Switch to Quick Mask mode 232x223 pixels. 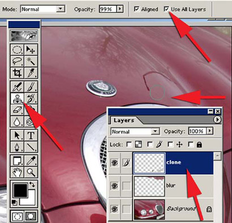(x=31, y=216)
